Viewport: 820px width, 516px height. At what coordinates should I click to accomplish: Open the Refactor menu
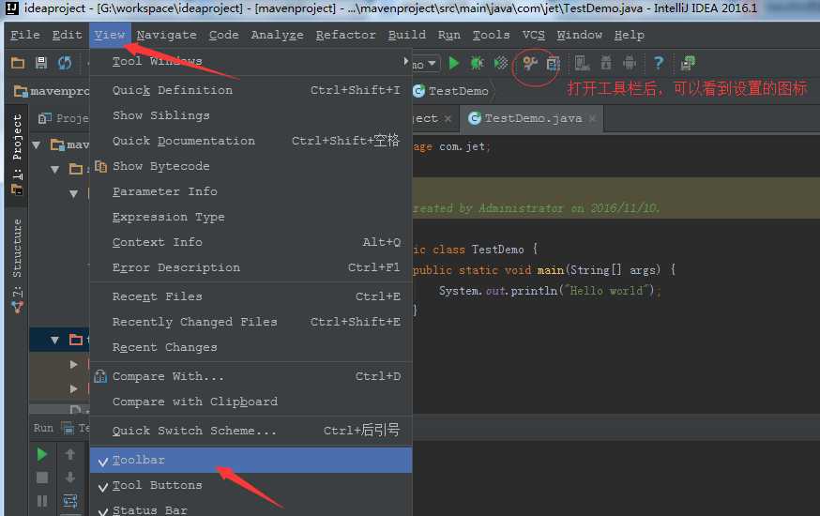pyautogui.click(x=345, y=35)
